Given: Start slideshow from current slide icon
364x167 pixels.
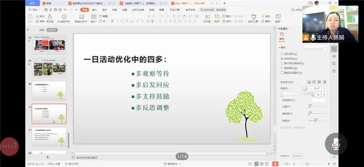Looking at the screenshot, I should click(x=64, y=17).
